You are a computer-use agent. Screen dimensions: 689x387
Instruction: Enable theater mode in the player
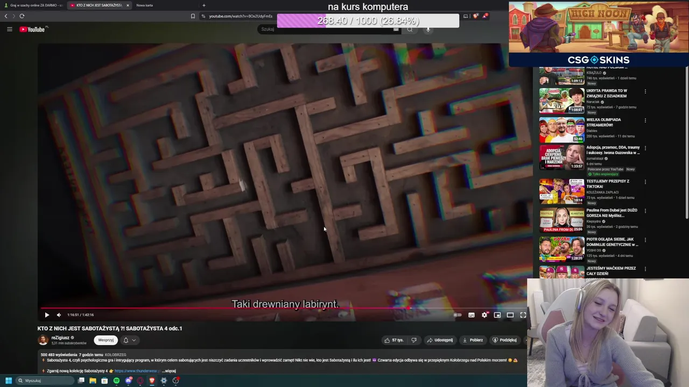(510, 315)
